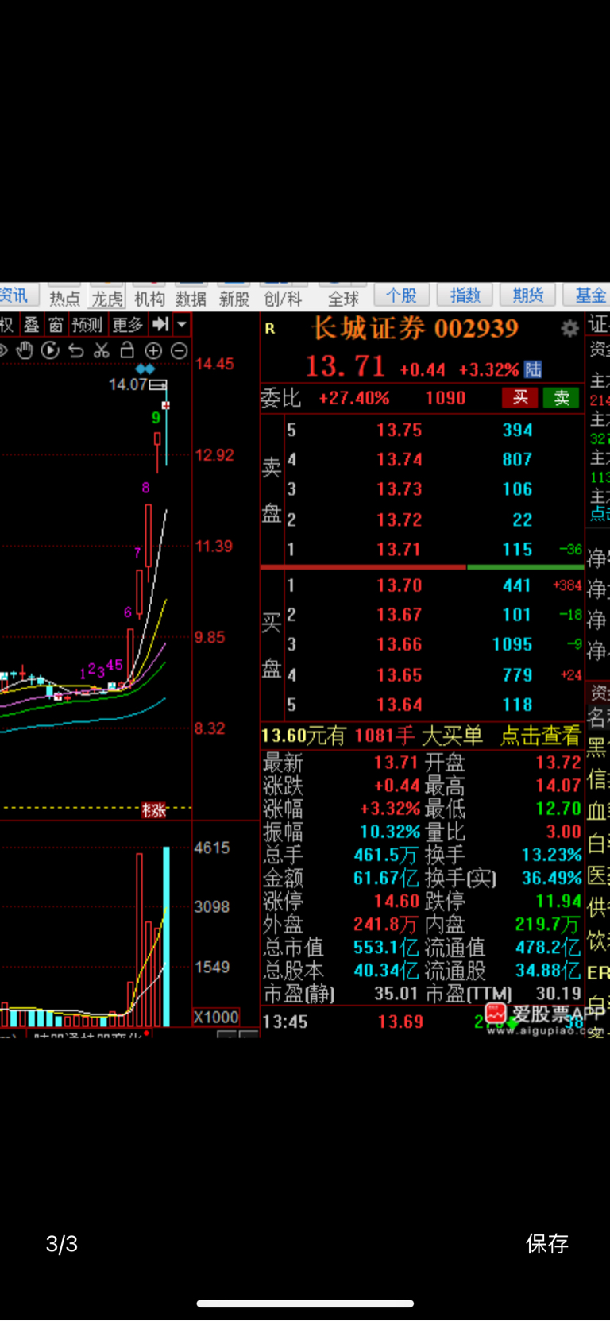This screenshot has width=610, height=1321.
Task: Click the 涨停 14.60 value
Action: coord(396,902)
